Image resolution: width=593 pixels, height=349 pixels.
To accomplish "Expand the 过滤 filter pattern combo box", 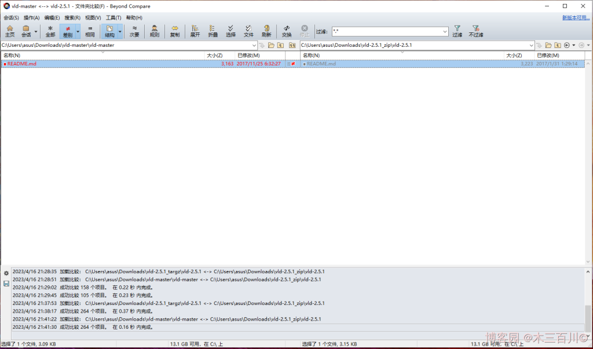I will (x=445, y=31).
